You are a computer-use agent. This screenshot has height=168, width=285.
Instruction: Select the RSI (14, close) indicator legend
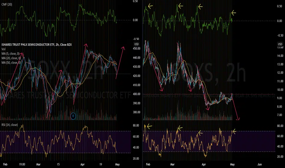click(10, 125)
